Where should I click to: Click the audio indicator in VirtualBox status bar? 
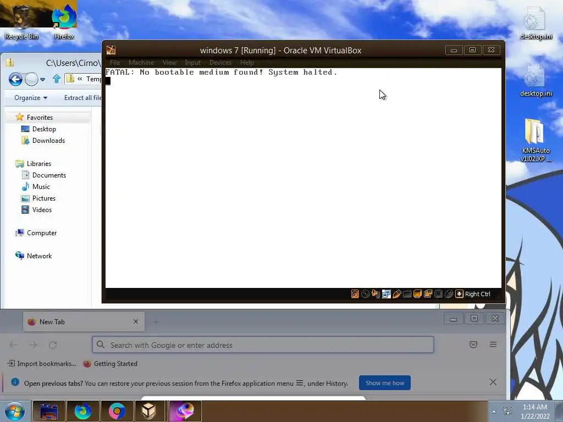point(376,294)
